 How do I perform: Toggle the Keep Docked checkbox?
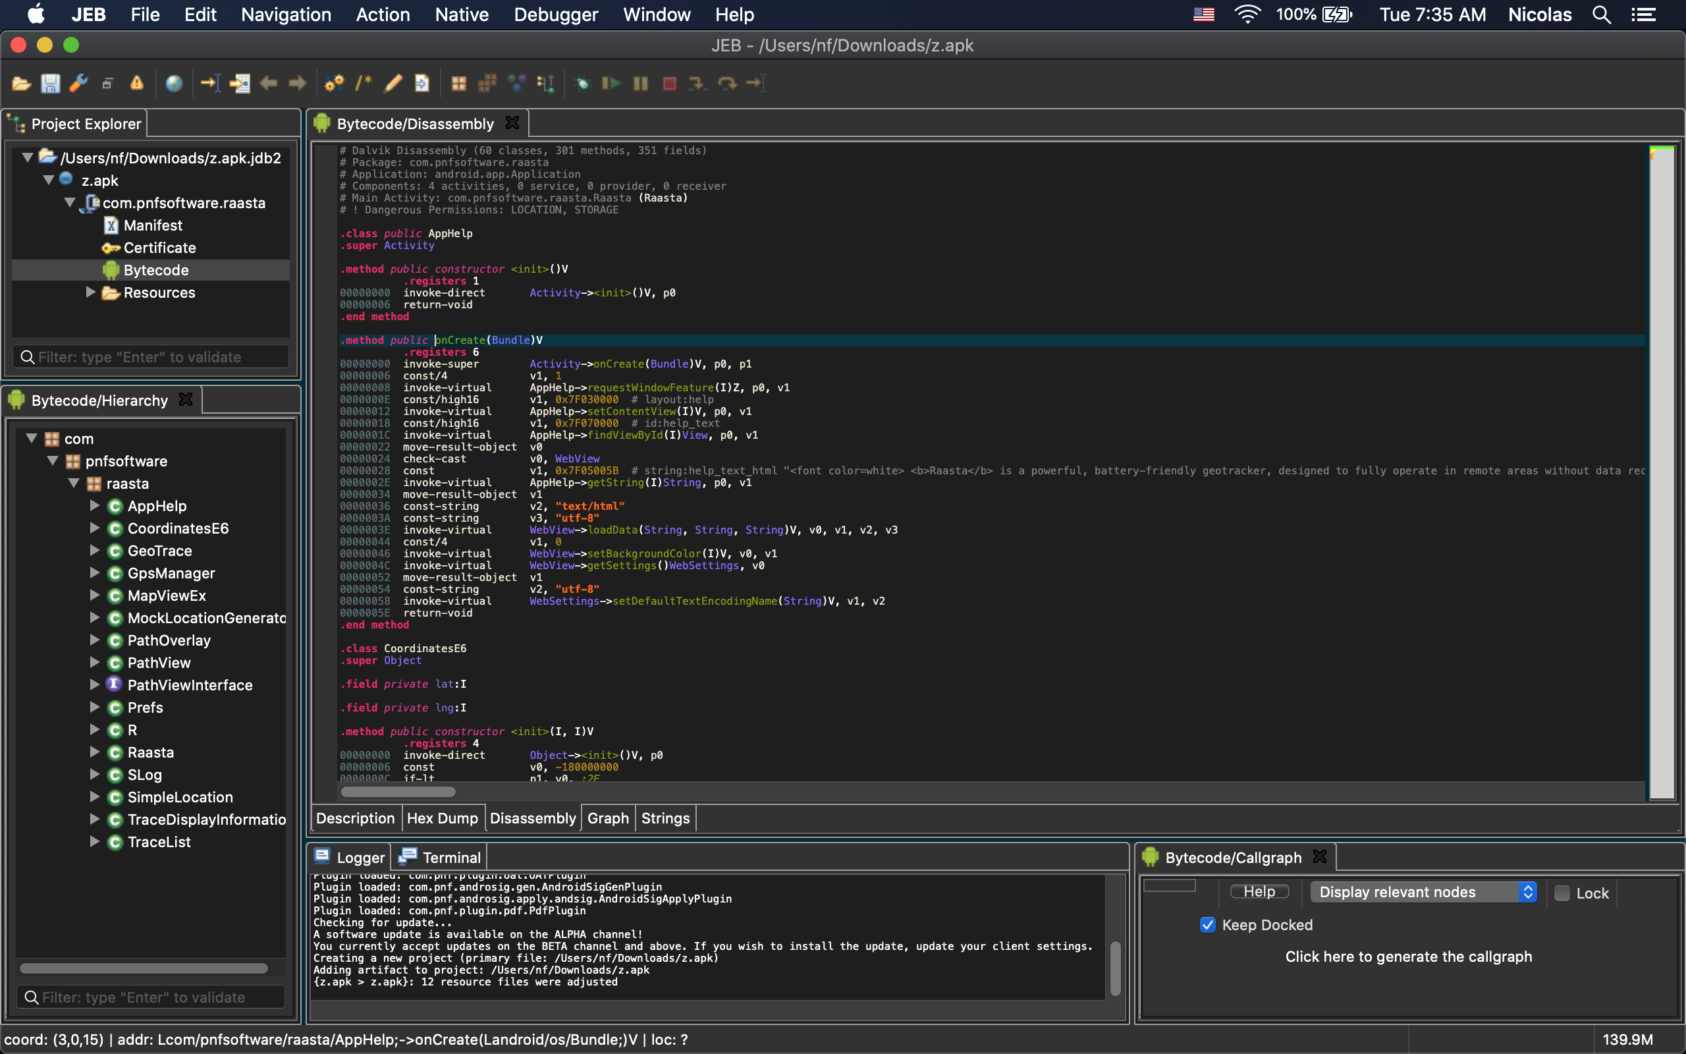pos(1208,925)
